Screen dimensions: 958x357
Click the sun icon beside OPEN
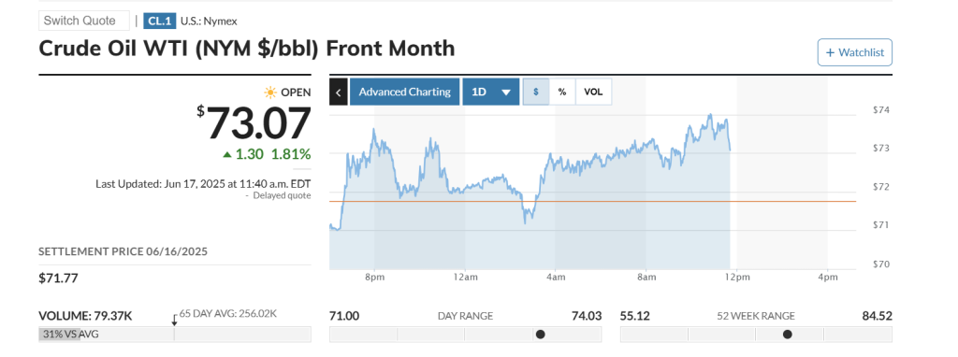[x=270, y=93]
